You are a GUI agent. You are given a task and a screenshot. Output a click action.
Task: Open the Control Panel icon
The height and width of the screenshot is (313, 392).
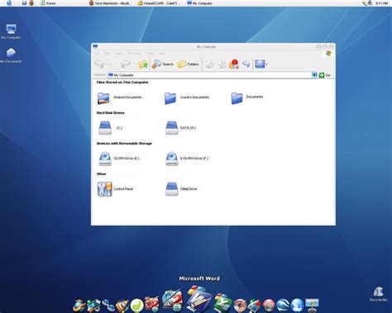(x=105, y=189)
